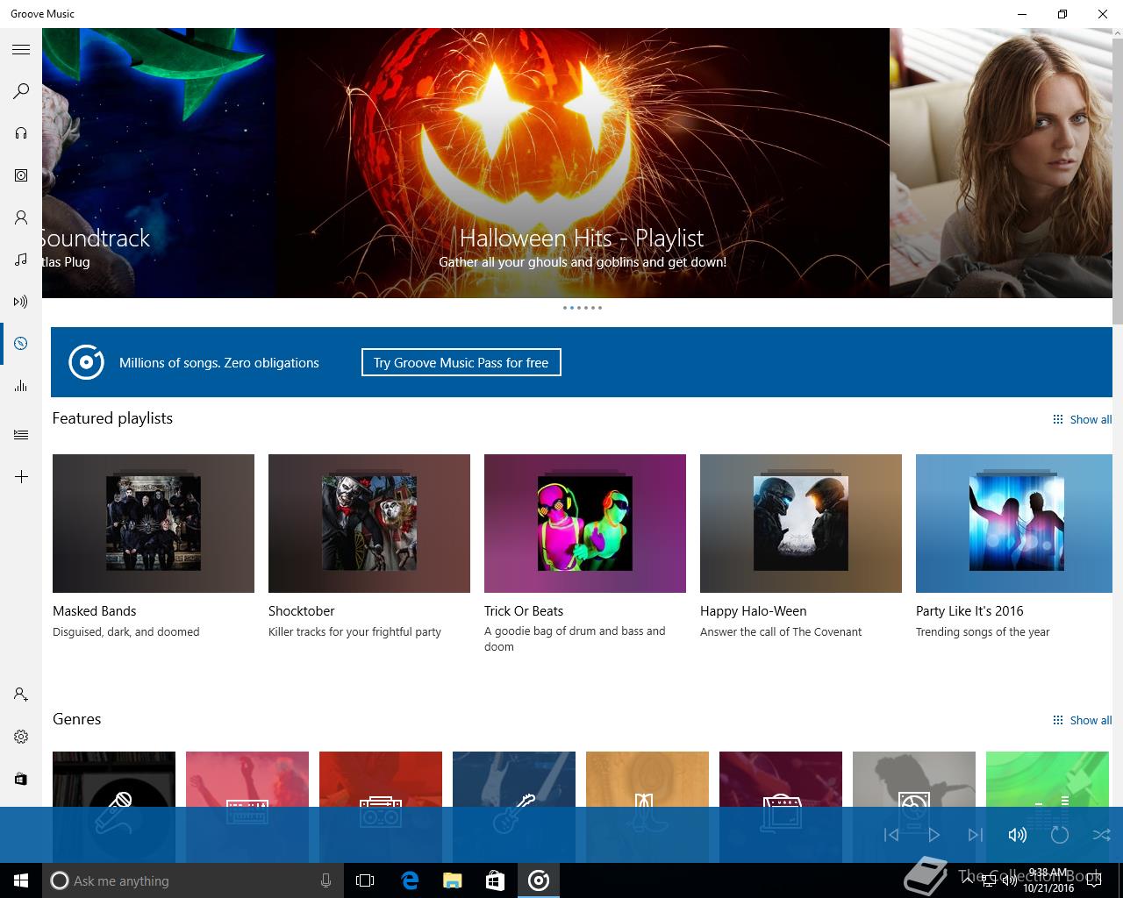Screen dimensions: 1123x898
Task: Open Settings gear in sidebar
Action: click(21, 737)
